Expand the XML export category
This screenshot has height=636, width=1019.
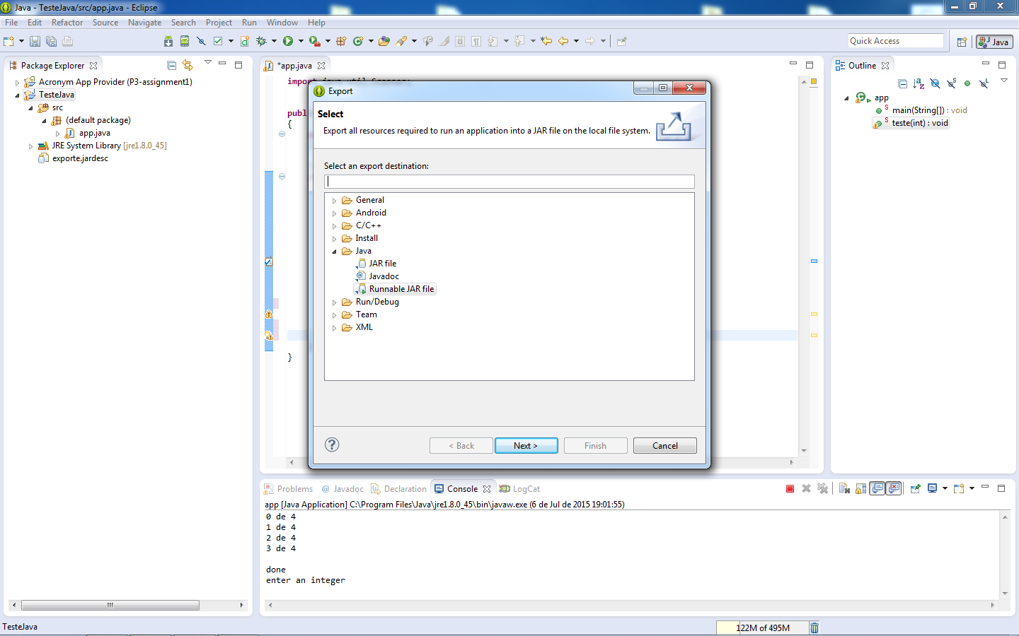335,328
